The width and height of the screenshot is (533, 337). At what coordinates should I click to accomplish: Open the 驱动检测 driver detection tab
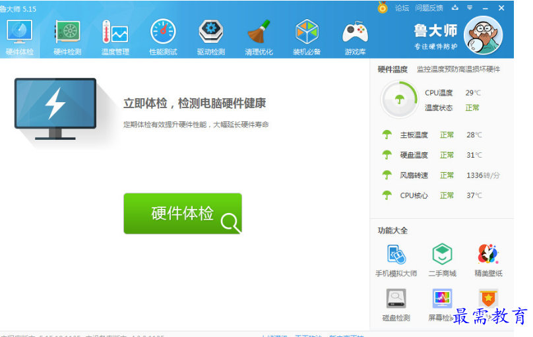211,38
